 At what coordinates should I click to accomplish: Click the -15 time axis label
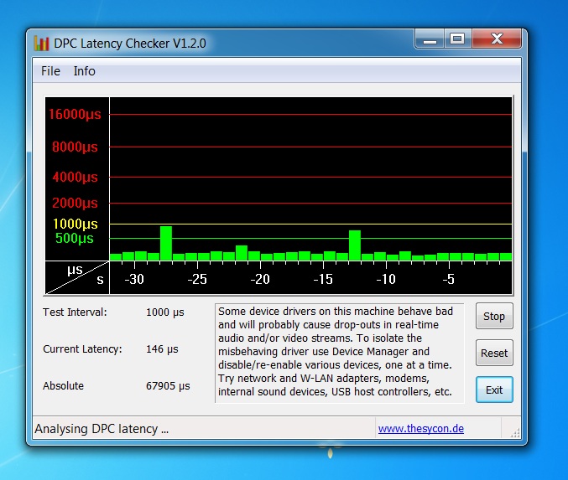[323, 279]
